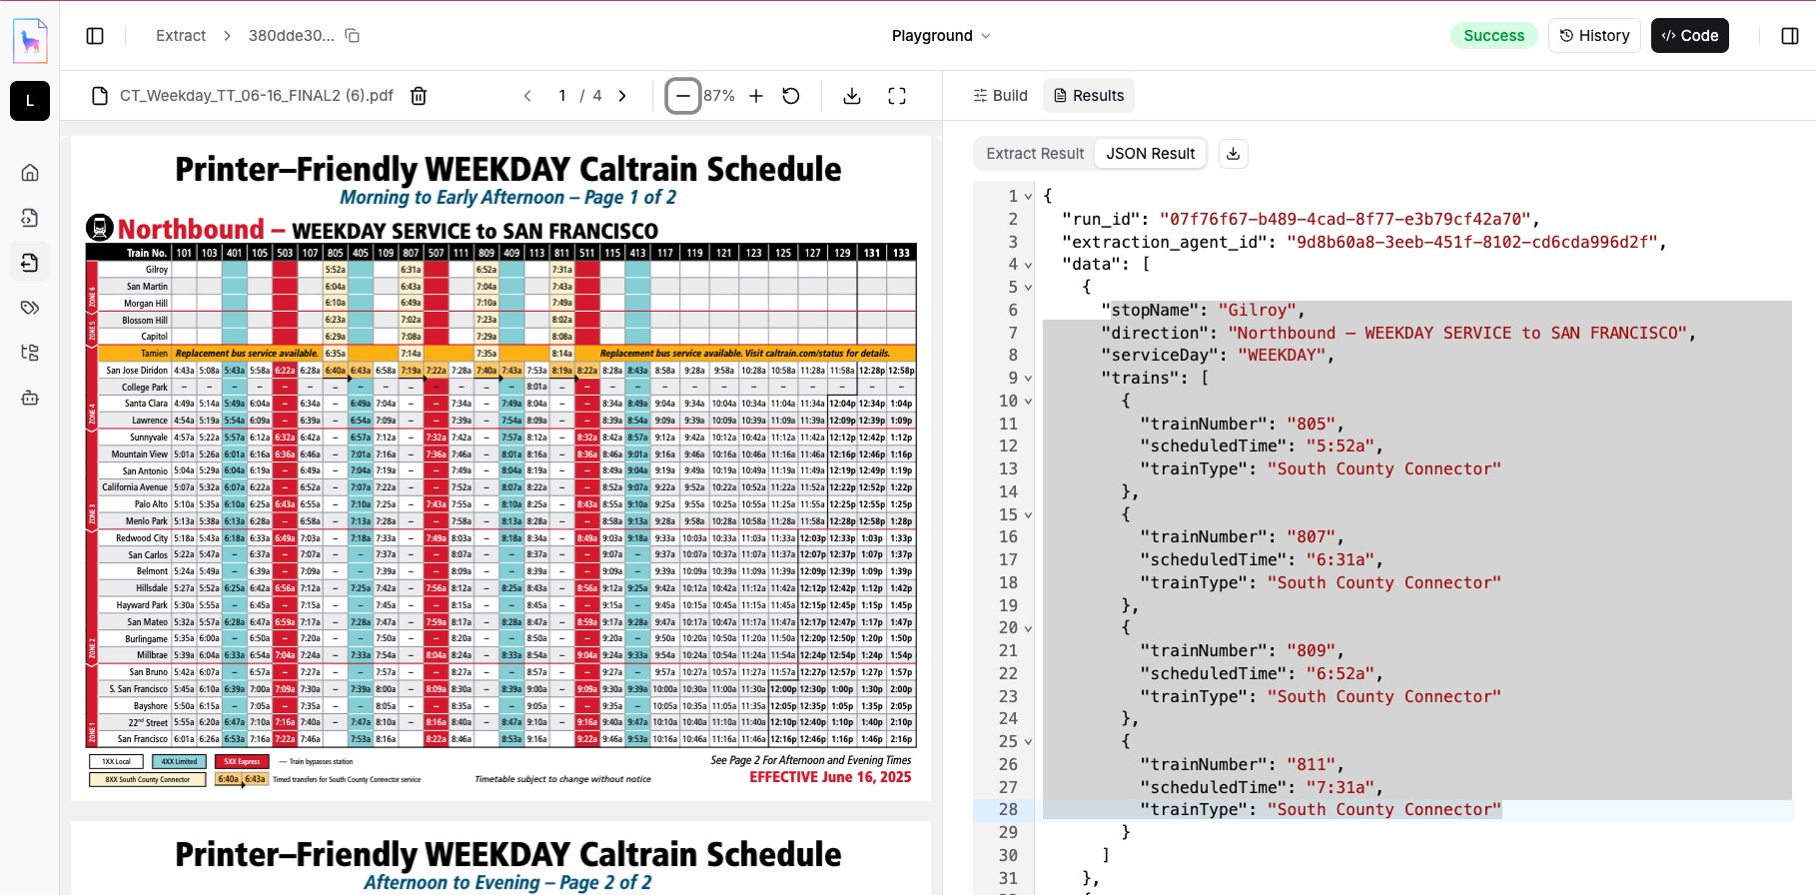Screen dimensions: 1816x895
Task: Go to Home in sidebar
Action: (x=30, y=173)
